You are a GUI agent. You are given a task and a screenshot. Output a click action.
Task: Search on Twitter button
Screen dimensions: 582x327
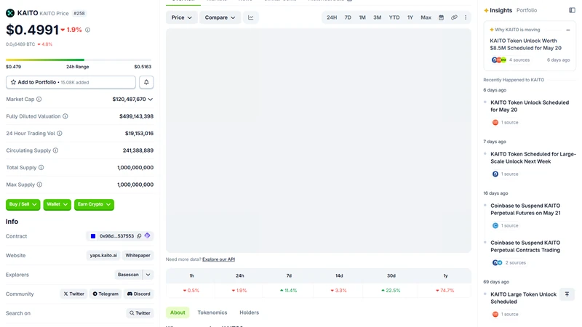[x=140, y=313]
